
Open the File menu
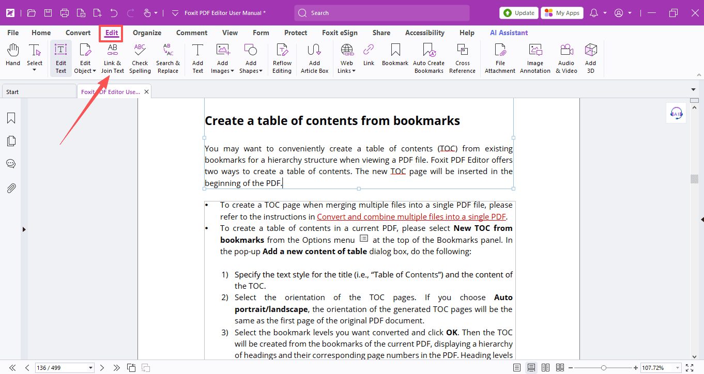pyautogui.click(x=13, y=33)
